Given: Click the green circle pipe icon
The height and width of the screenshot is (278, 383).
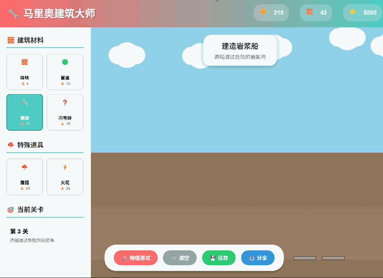Looking at the screenshot, I should (65, 62).
